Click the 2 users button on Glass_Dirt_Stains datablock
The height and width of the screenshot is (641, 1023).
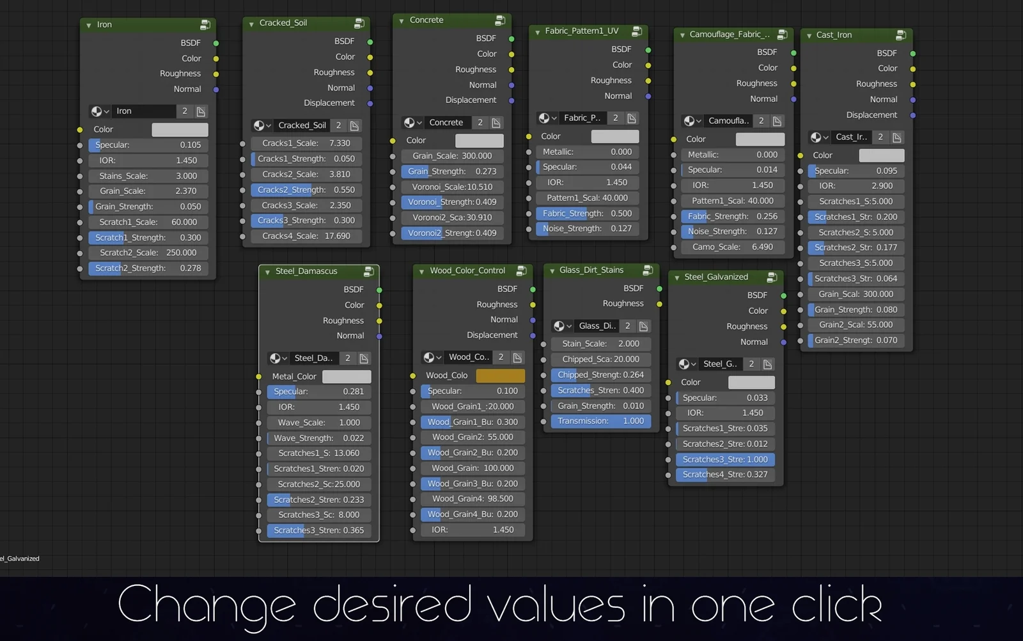627,326
